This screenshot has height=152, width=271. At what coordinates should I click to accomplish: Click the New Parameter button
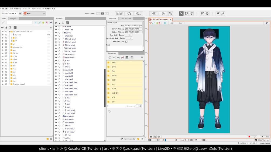click(x=128, y=139)
